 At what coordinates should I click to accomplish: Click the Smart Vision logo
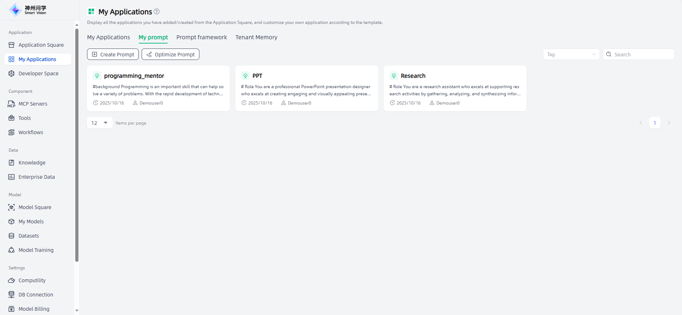[x=28, y=10]
